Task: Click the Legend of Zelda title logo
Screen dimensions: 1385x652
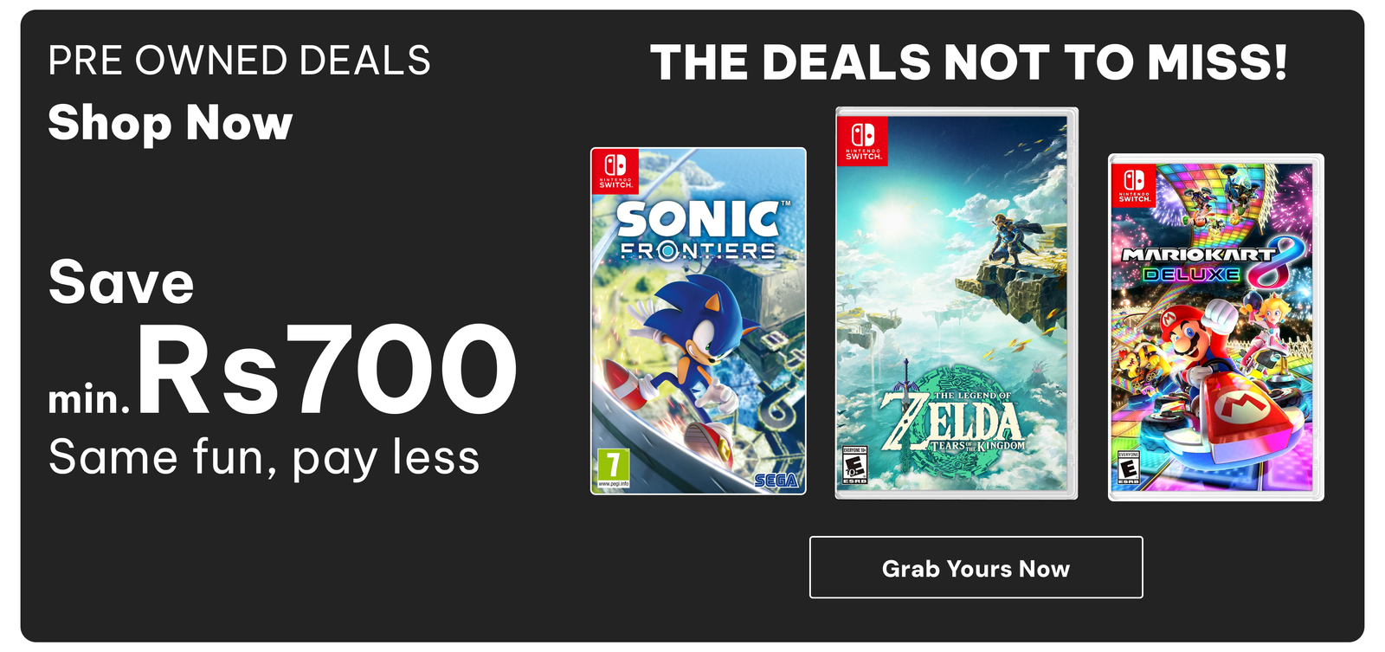Action: point(952,422)
